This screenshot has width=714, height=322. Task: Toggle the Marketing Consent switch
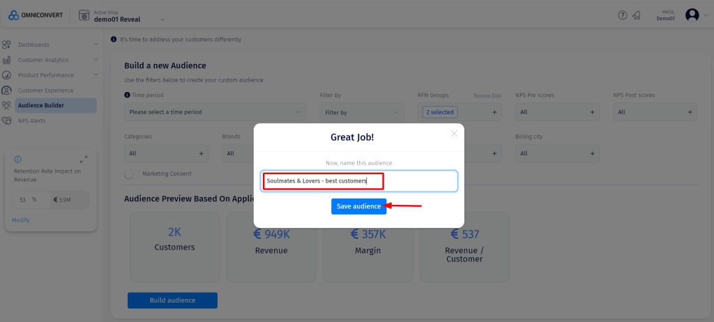(x=130, y=174)
